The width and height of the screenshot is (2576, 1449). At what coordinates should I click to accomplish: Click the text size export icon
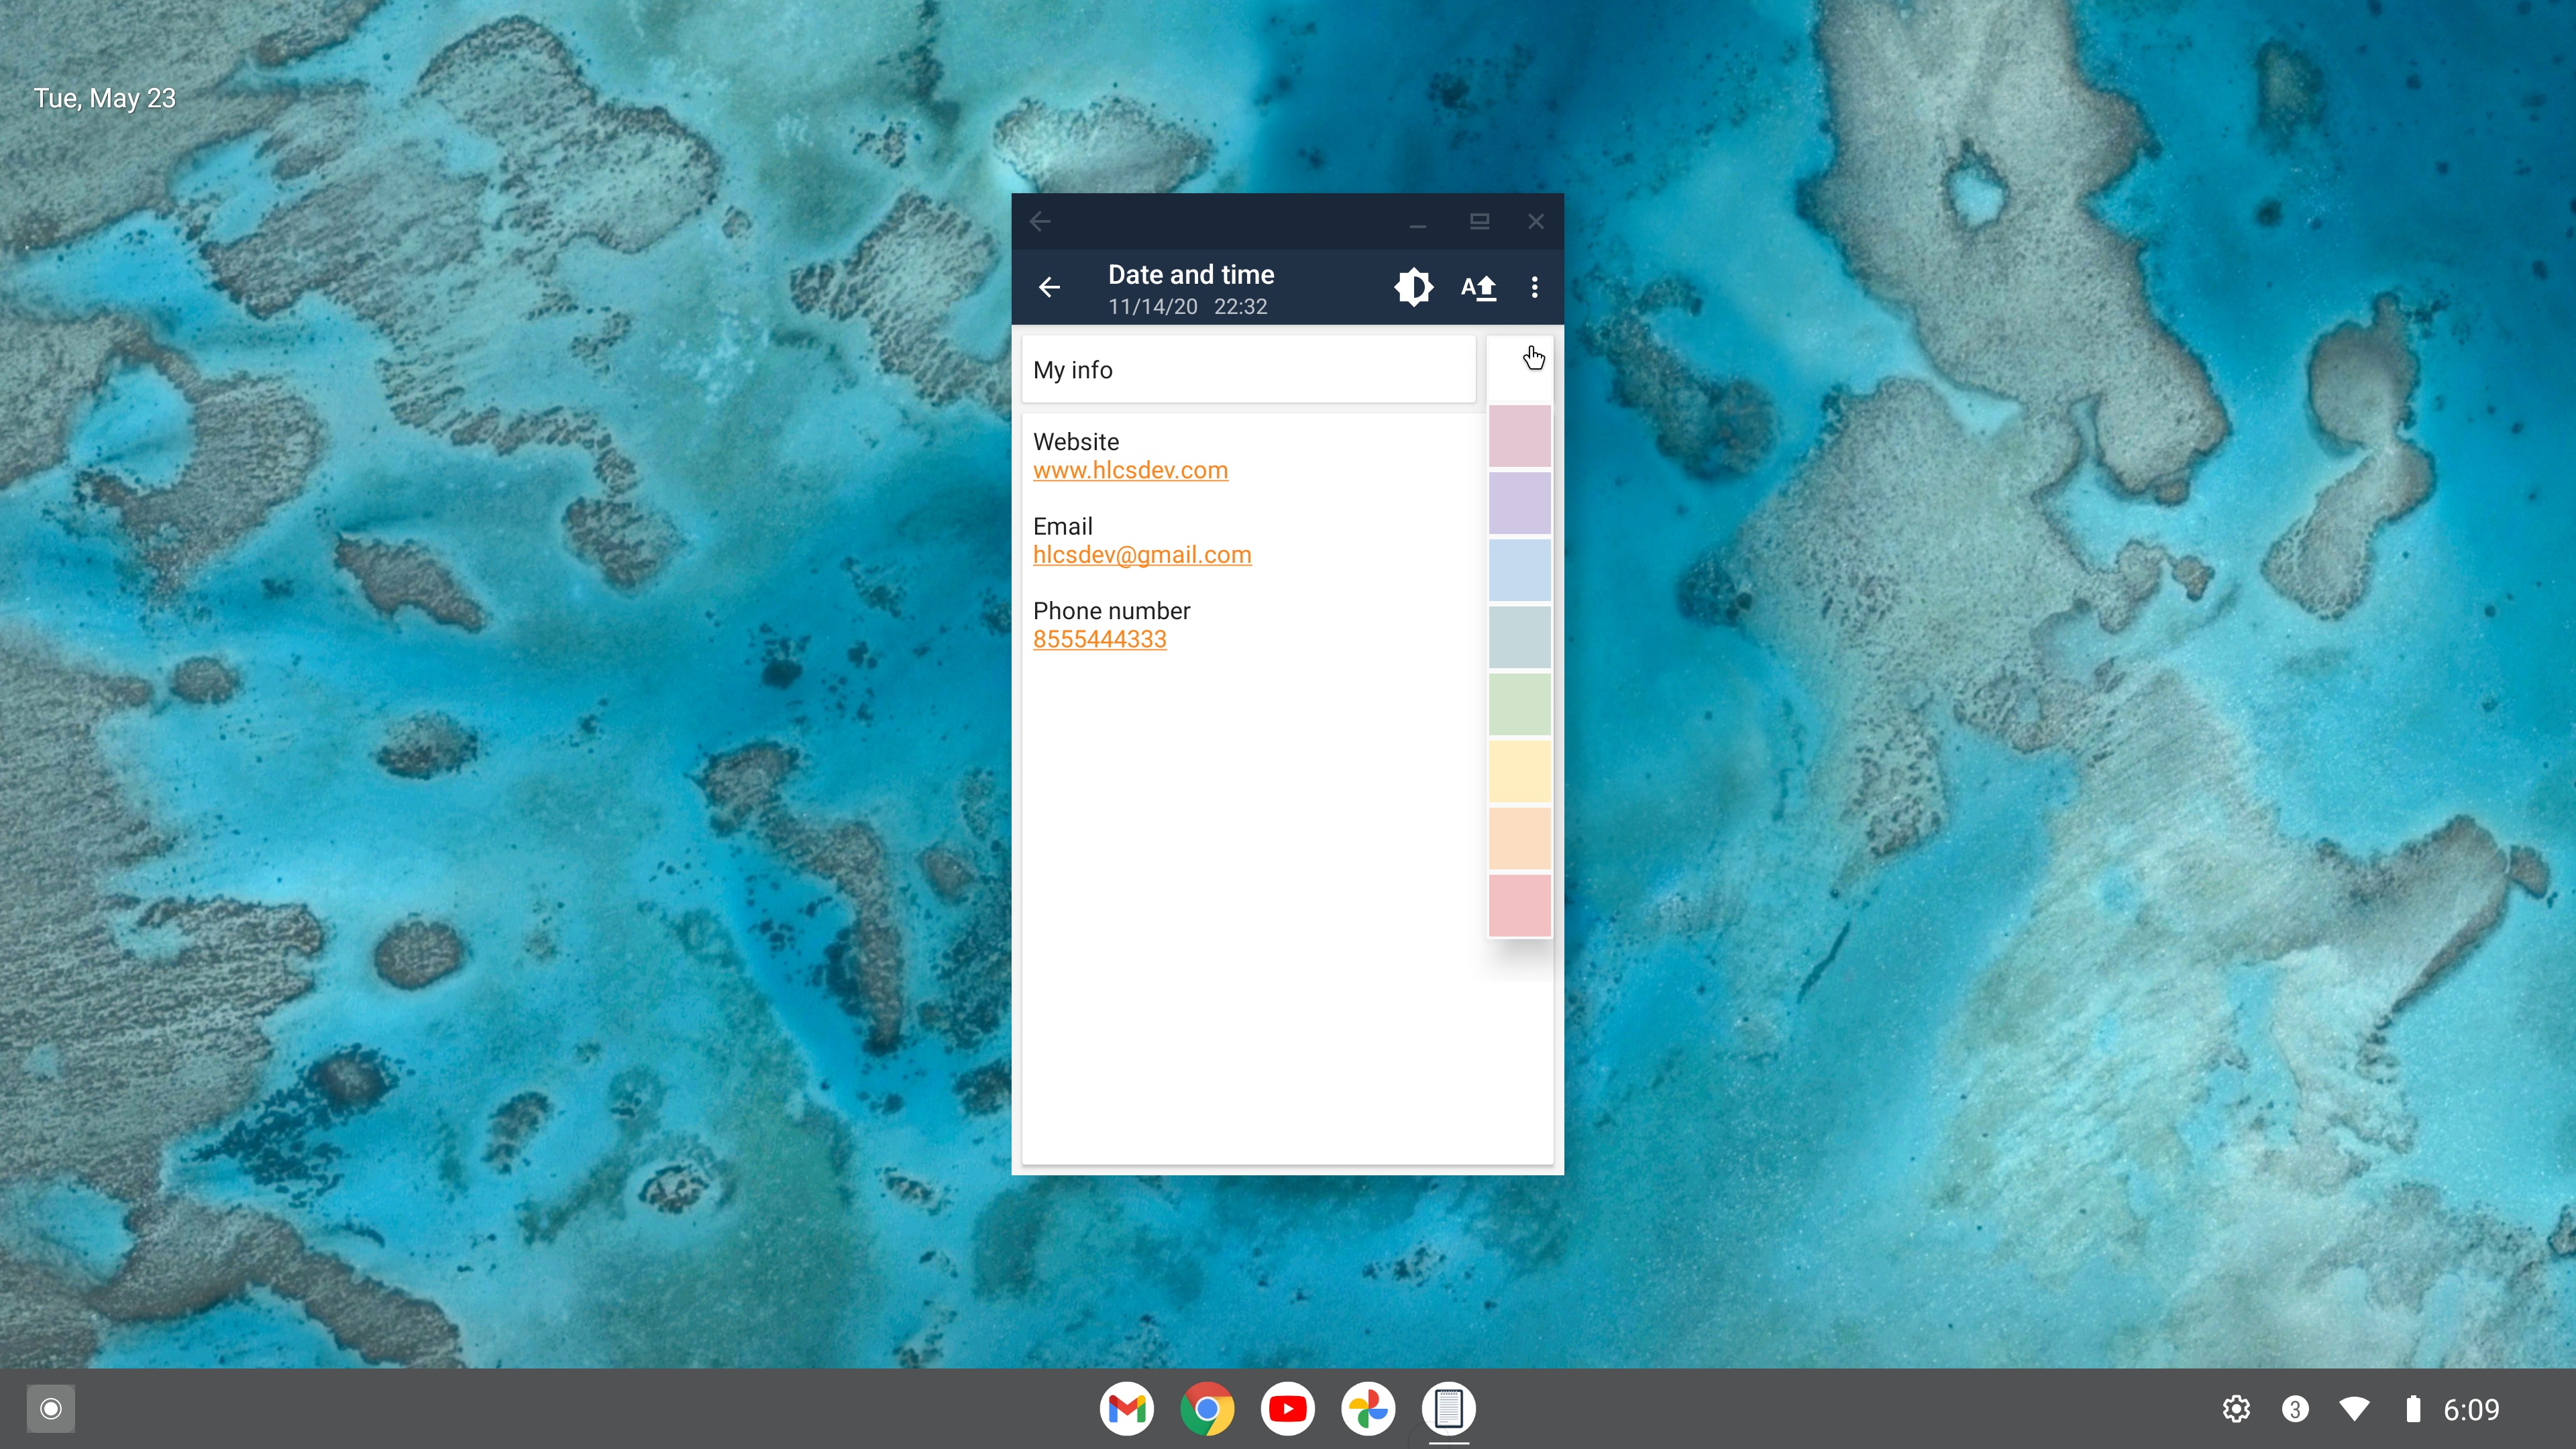point(1478,288)
